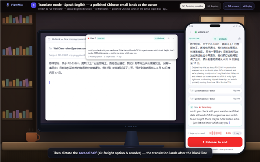Screen dimensions: 260x162
Task: Tap the seg 1 chip on the phone
Action: tap(237, 133)
